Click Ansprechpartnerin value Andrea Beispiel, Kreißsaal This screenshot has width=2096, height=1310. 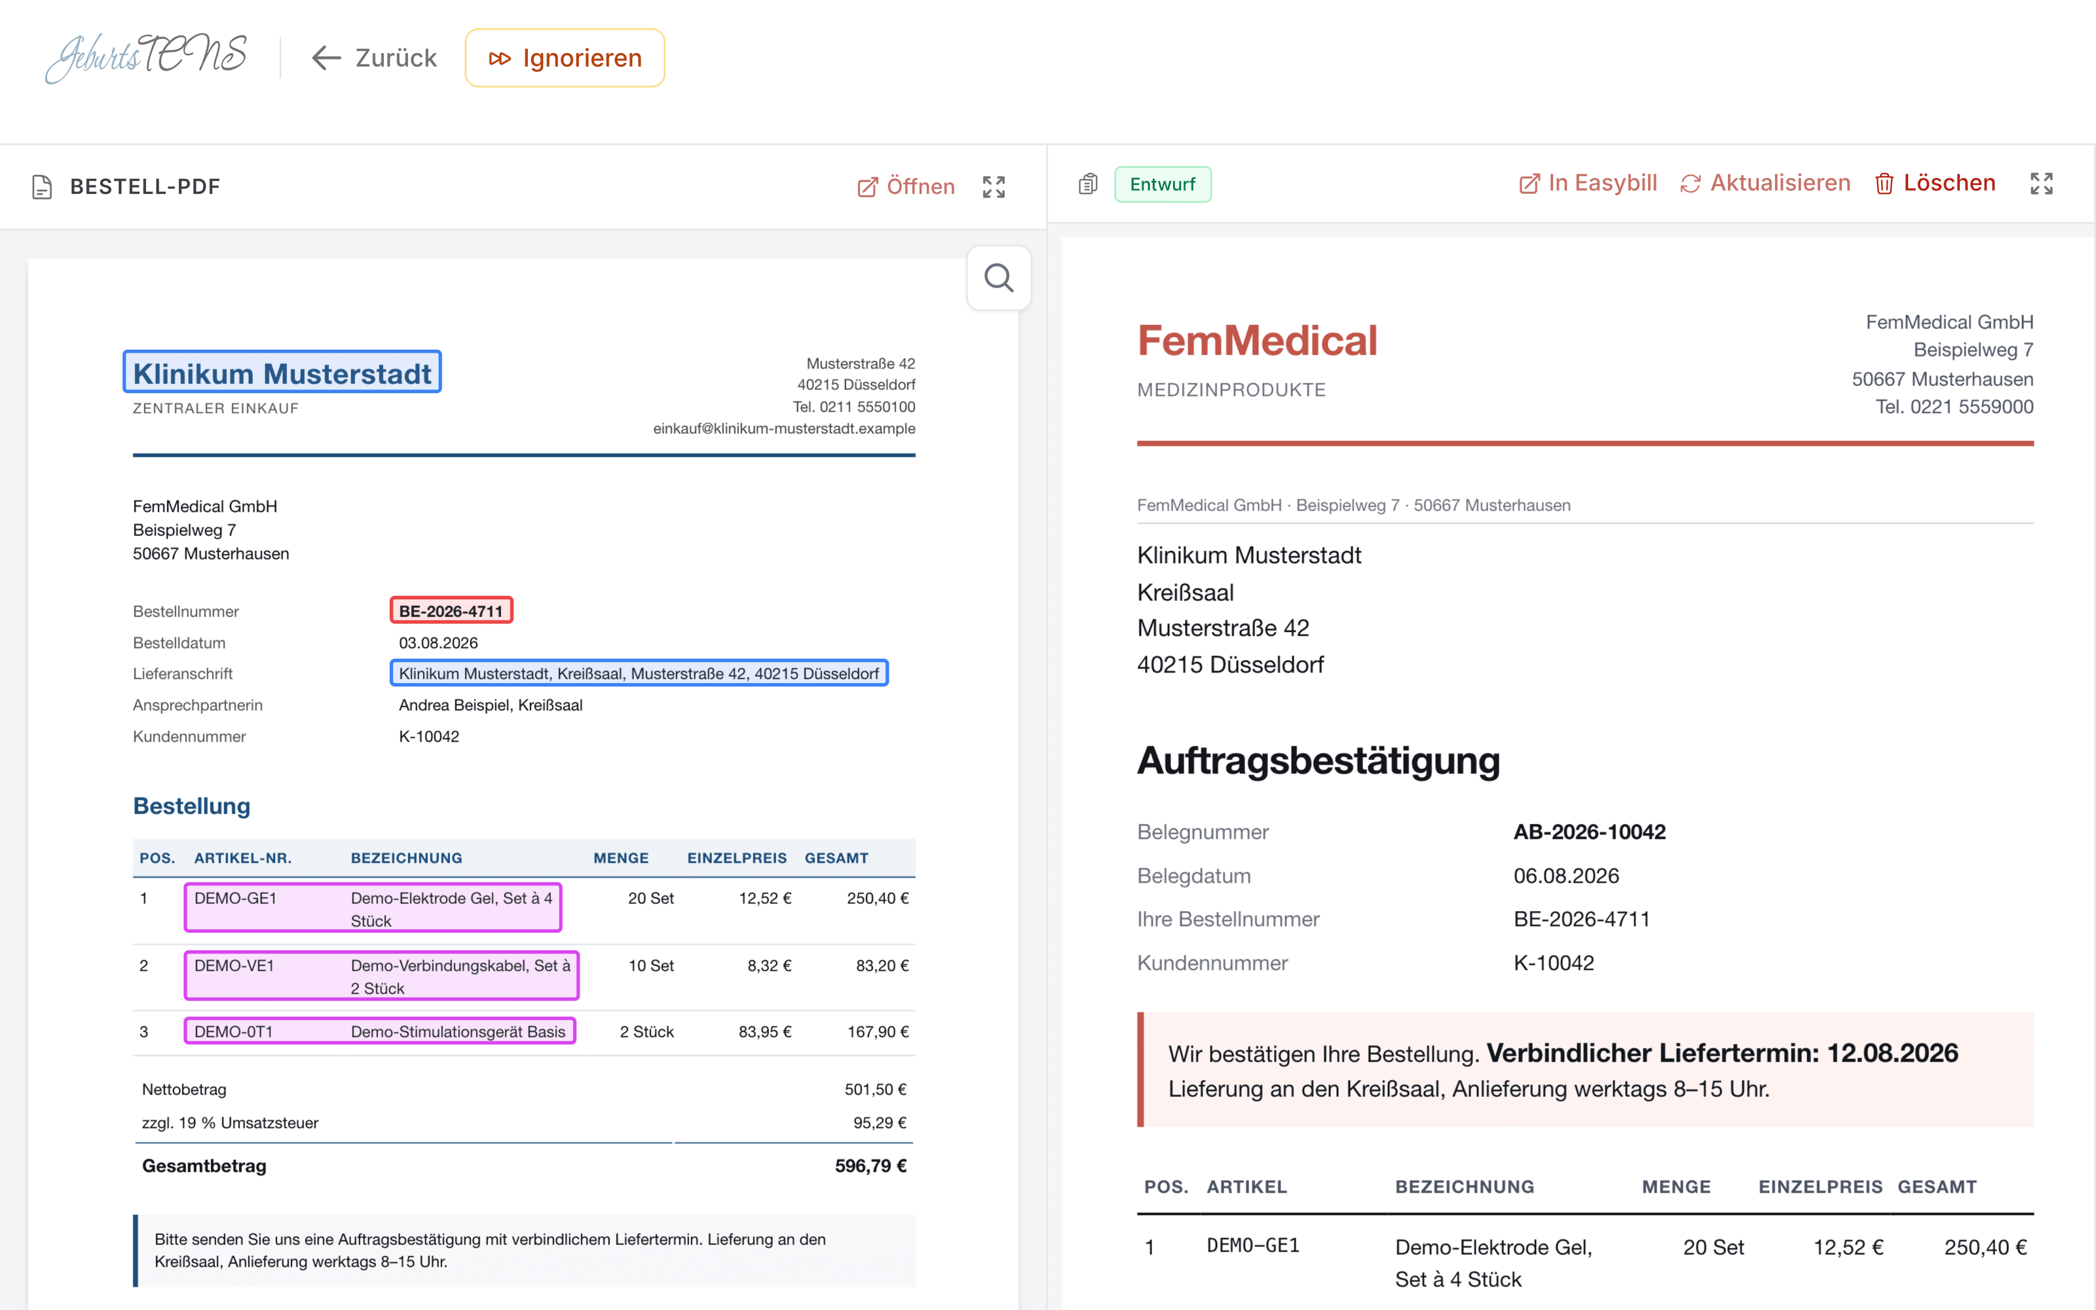point(491,705)
